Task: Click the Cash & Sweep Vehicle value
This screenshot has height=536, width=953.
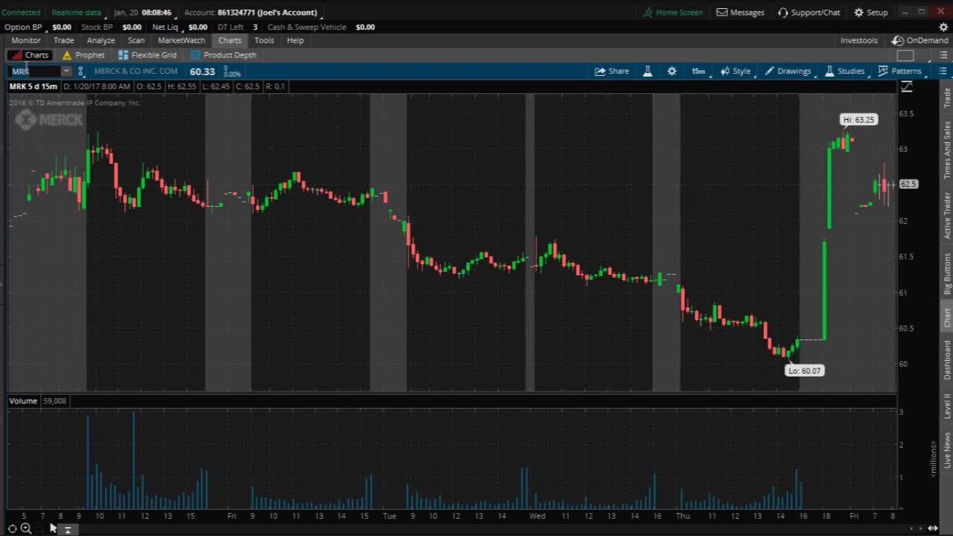Action: (x=365, y=27)
